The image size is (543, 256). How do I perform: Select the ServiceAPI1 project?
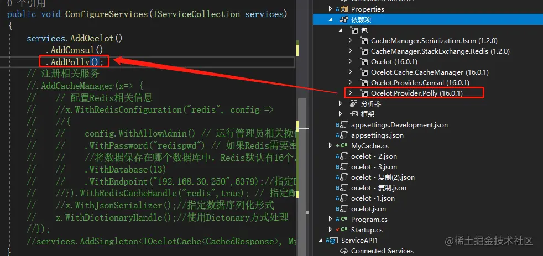click(x=358, y=240)
